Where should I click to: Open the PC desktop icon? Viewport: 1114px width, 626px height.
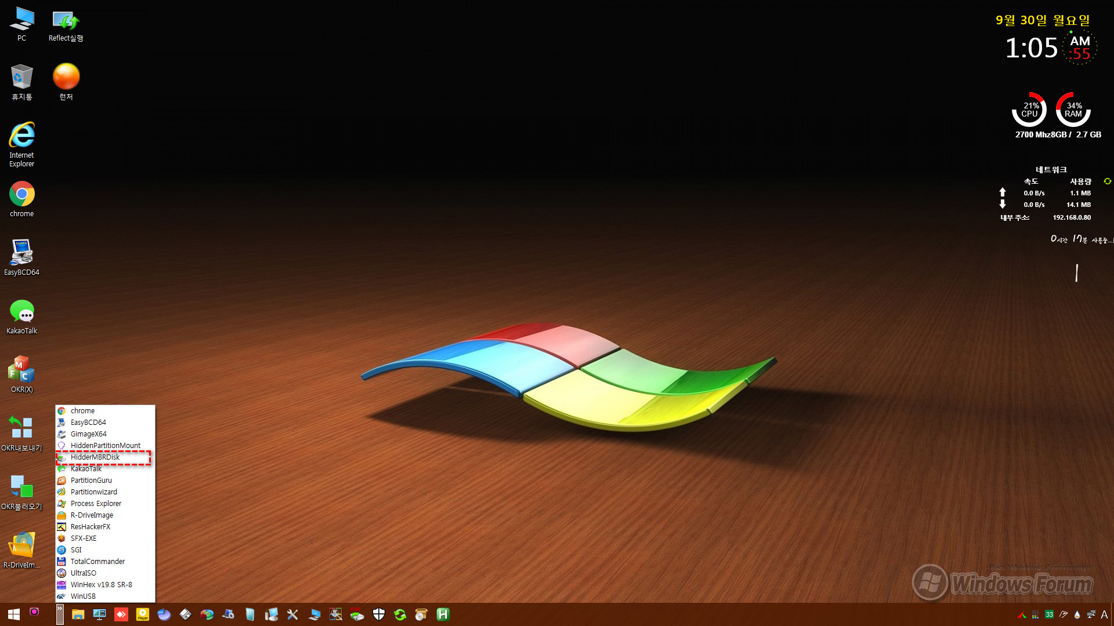pos(21,24)
